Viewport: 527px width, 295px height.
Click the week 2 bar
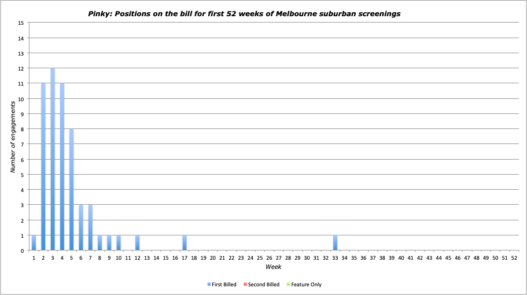pos(43,167)
